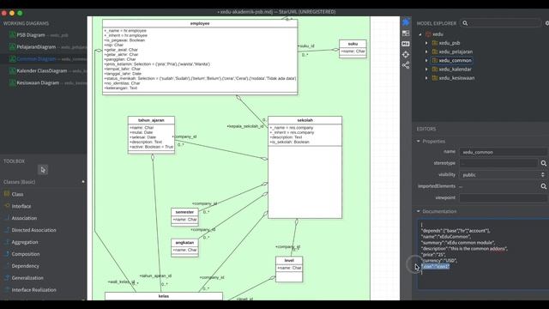Viewport: 549px width, 309px height.
Task: Click the xedu root project icon
Action: [x=428, y=34]
